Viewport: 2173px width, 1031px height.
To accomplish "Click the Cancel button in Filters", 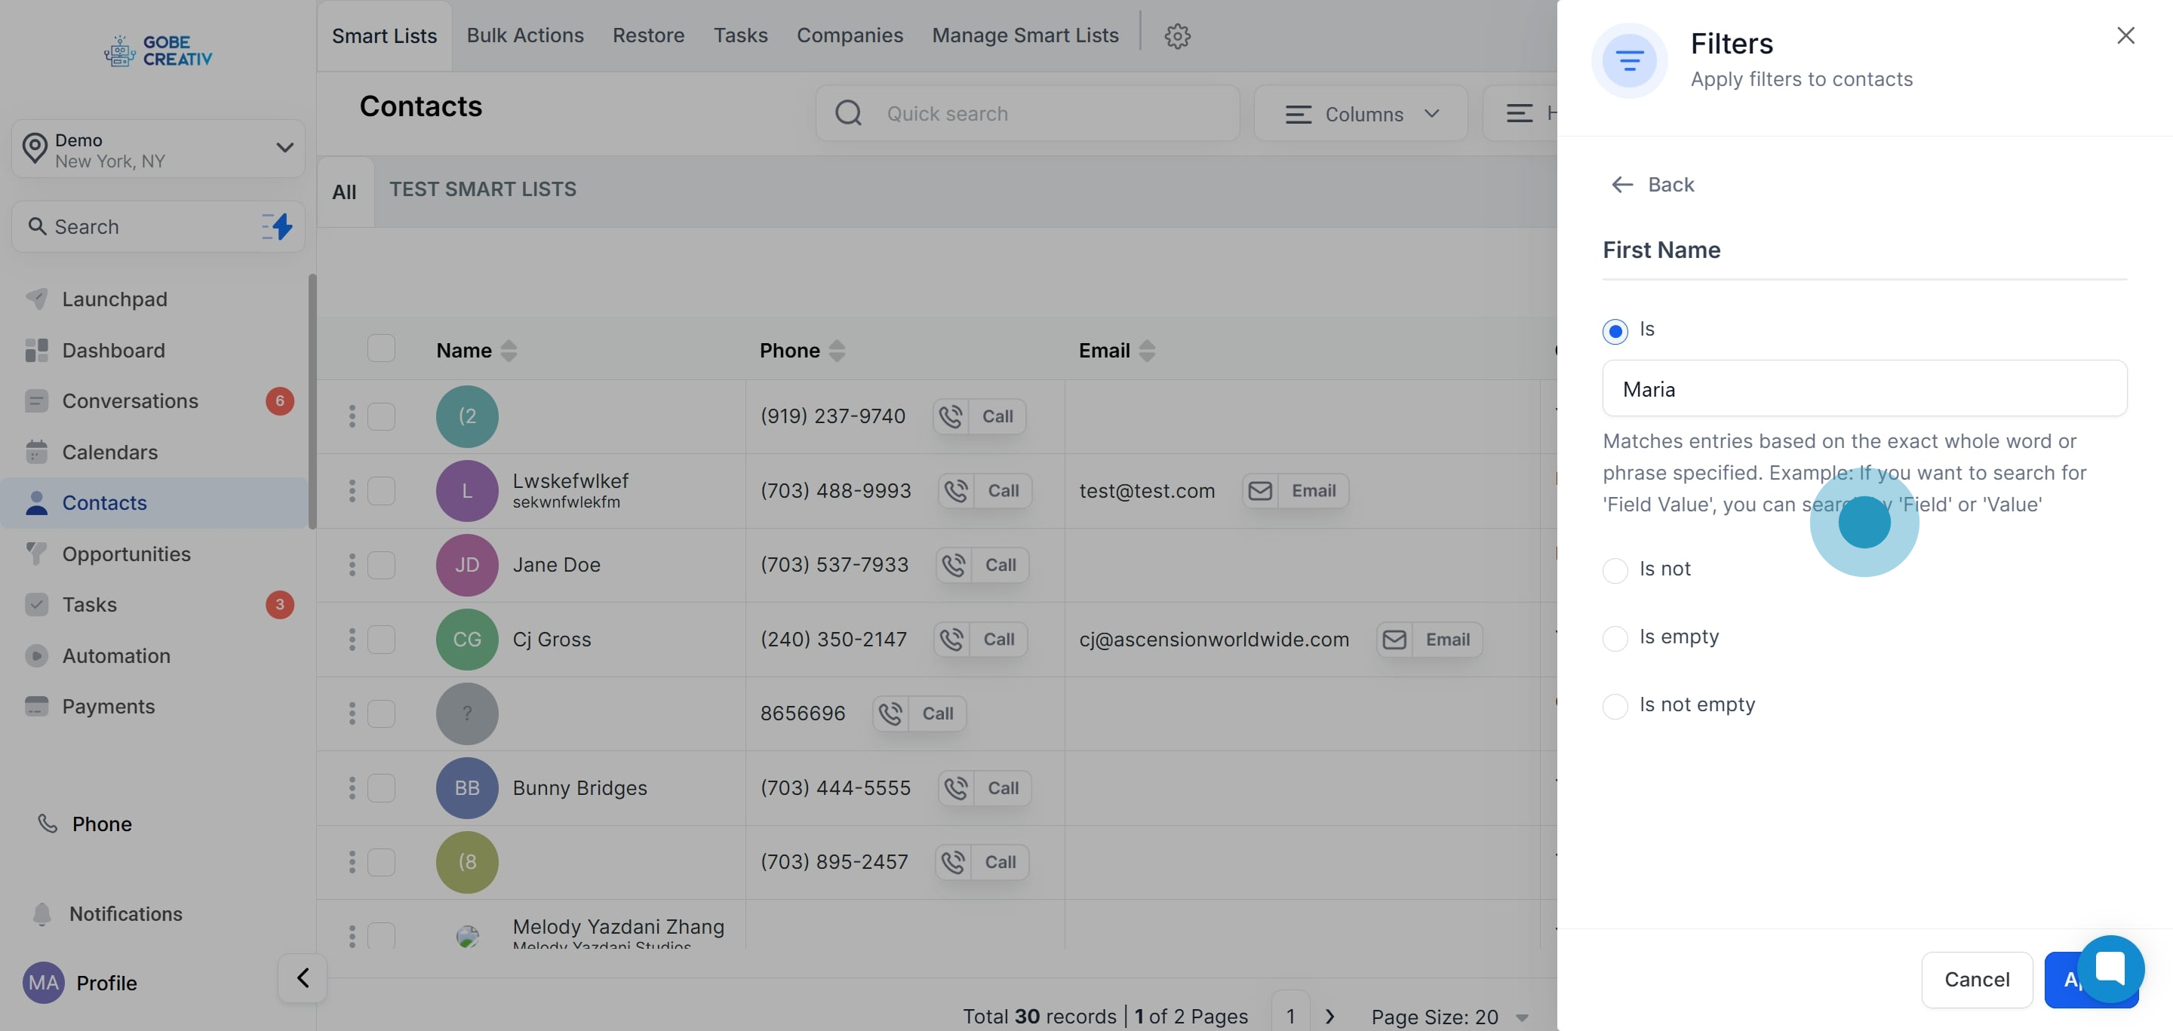I will tap(1975, 980).
